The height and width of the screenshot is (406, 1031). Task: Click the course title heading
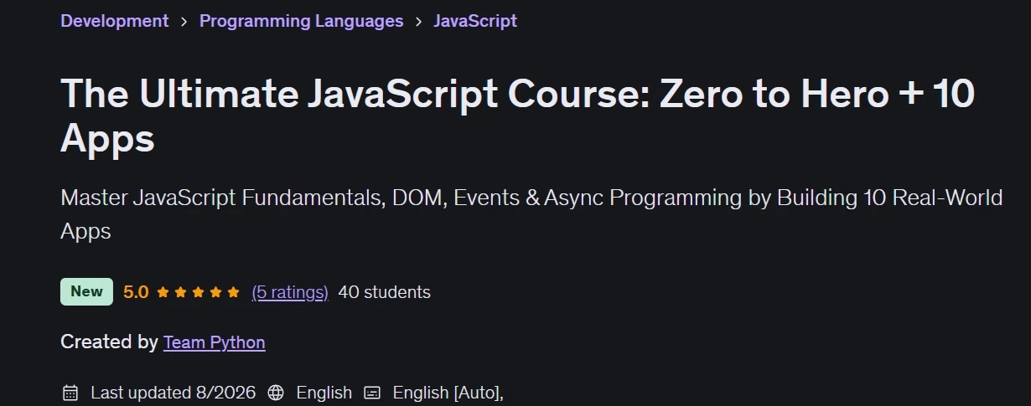point(517,116)
